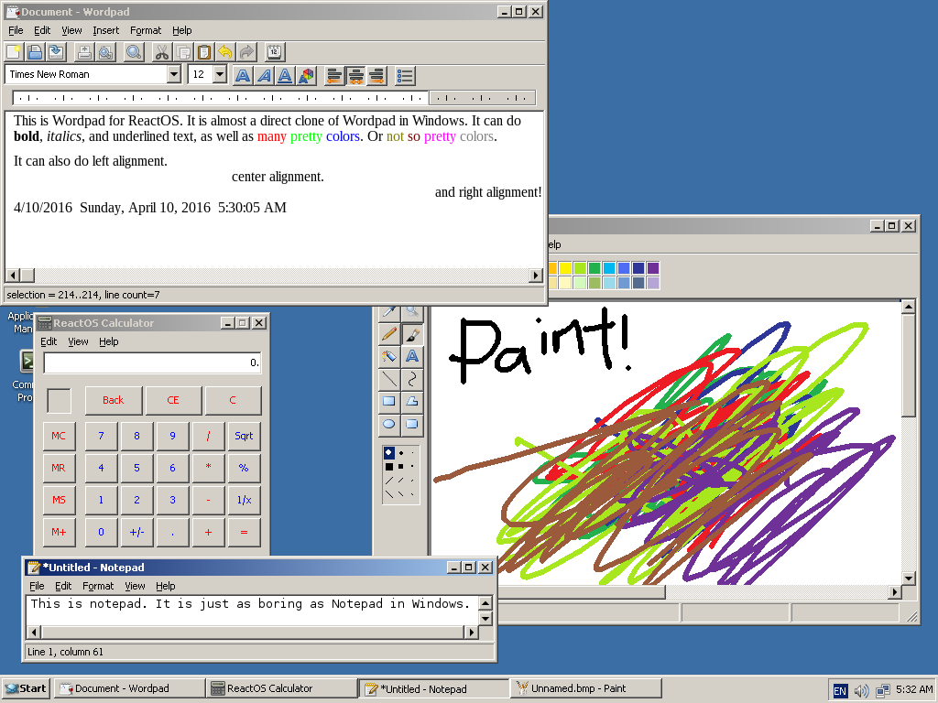Choose the Text tool in Paint
This screenshot has height=703, width=938.
(412, 356)
